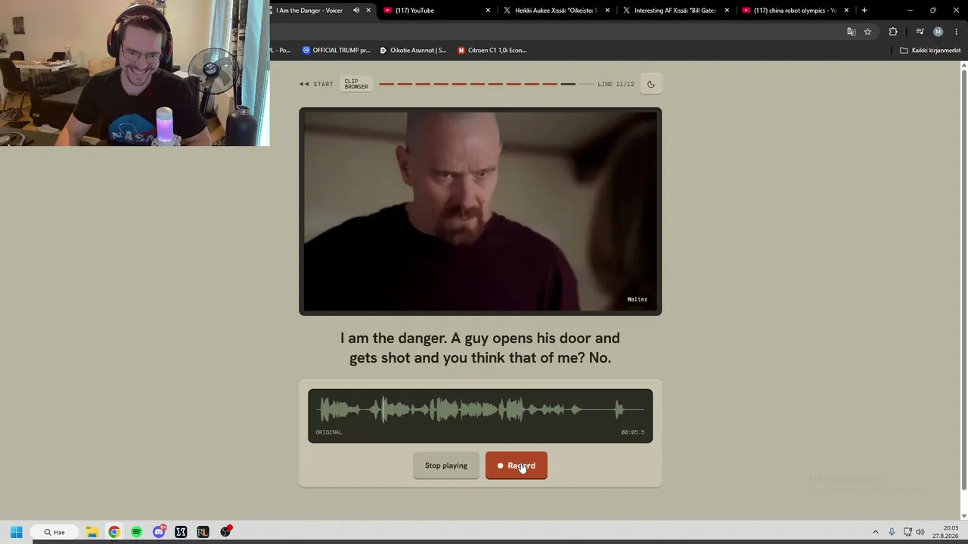Select the current dark line progress segment
The height and width of the screenshot is (544, 968).
[x=568, y=84]
